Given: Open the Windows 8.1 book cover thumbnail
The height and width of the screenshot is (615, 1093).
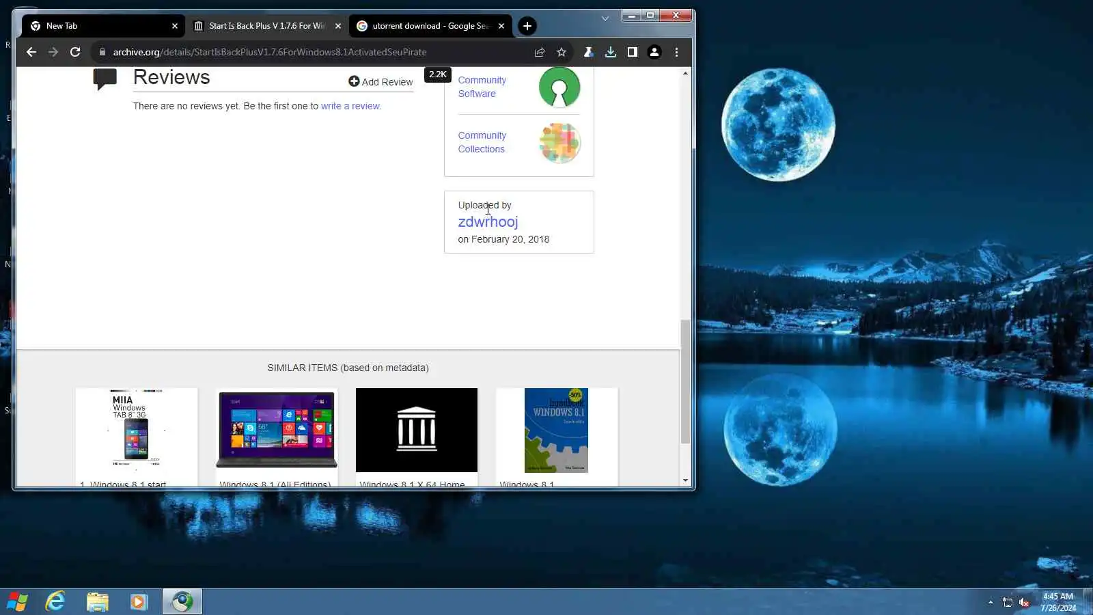Looking at the screenshot, I should (557, 430).
